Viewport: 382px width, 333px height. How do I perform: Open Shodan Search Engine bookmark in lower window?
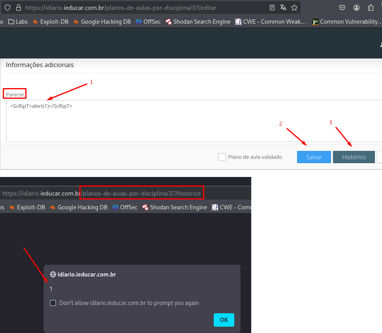pos(175,207)
